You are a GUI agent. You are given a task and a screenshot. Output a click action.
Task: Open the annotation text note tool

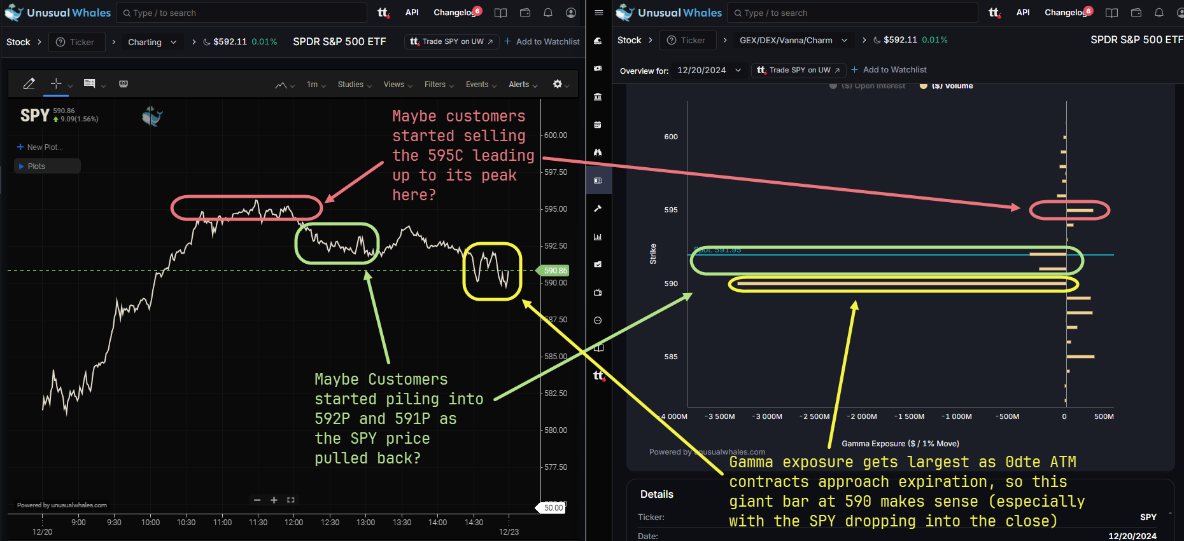[90, 83]
